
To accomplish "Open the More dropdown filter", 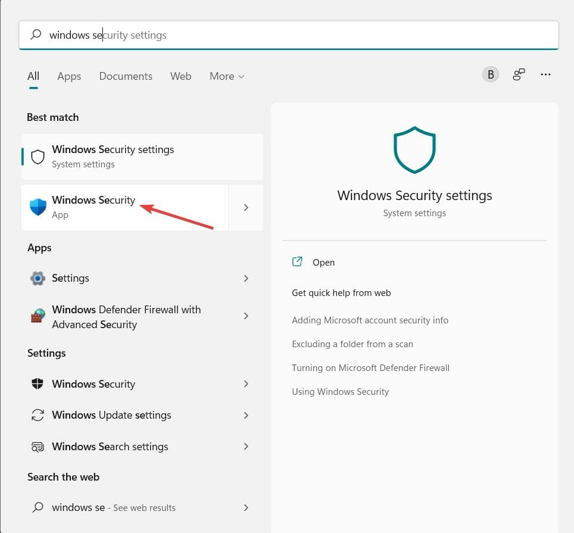I will 227,76.
